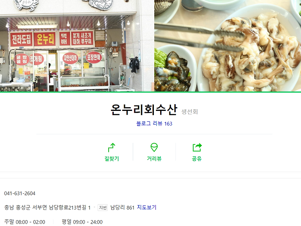Image resolution: width=301 pixels, height=226 pixels.
Task: Click the road address 남당항로213번길 1
Action: coord(69,208)
